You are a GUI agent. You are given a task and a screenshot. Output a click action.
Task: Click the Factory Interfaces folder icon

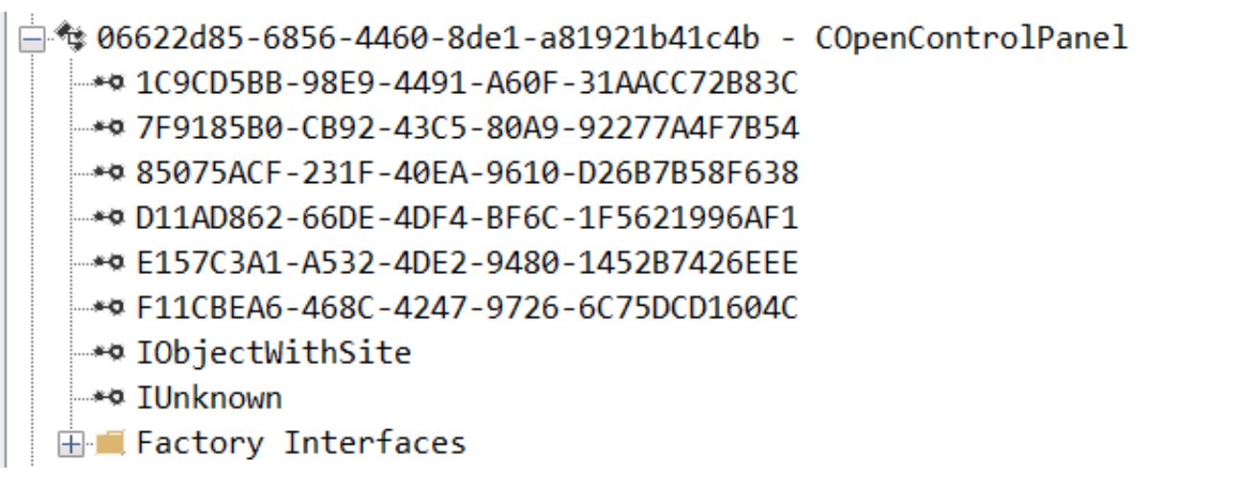110,444
